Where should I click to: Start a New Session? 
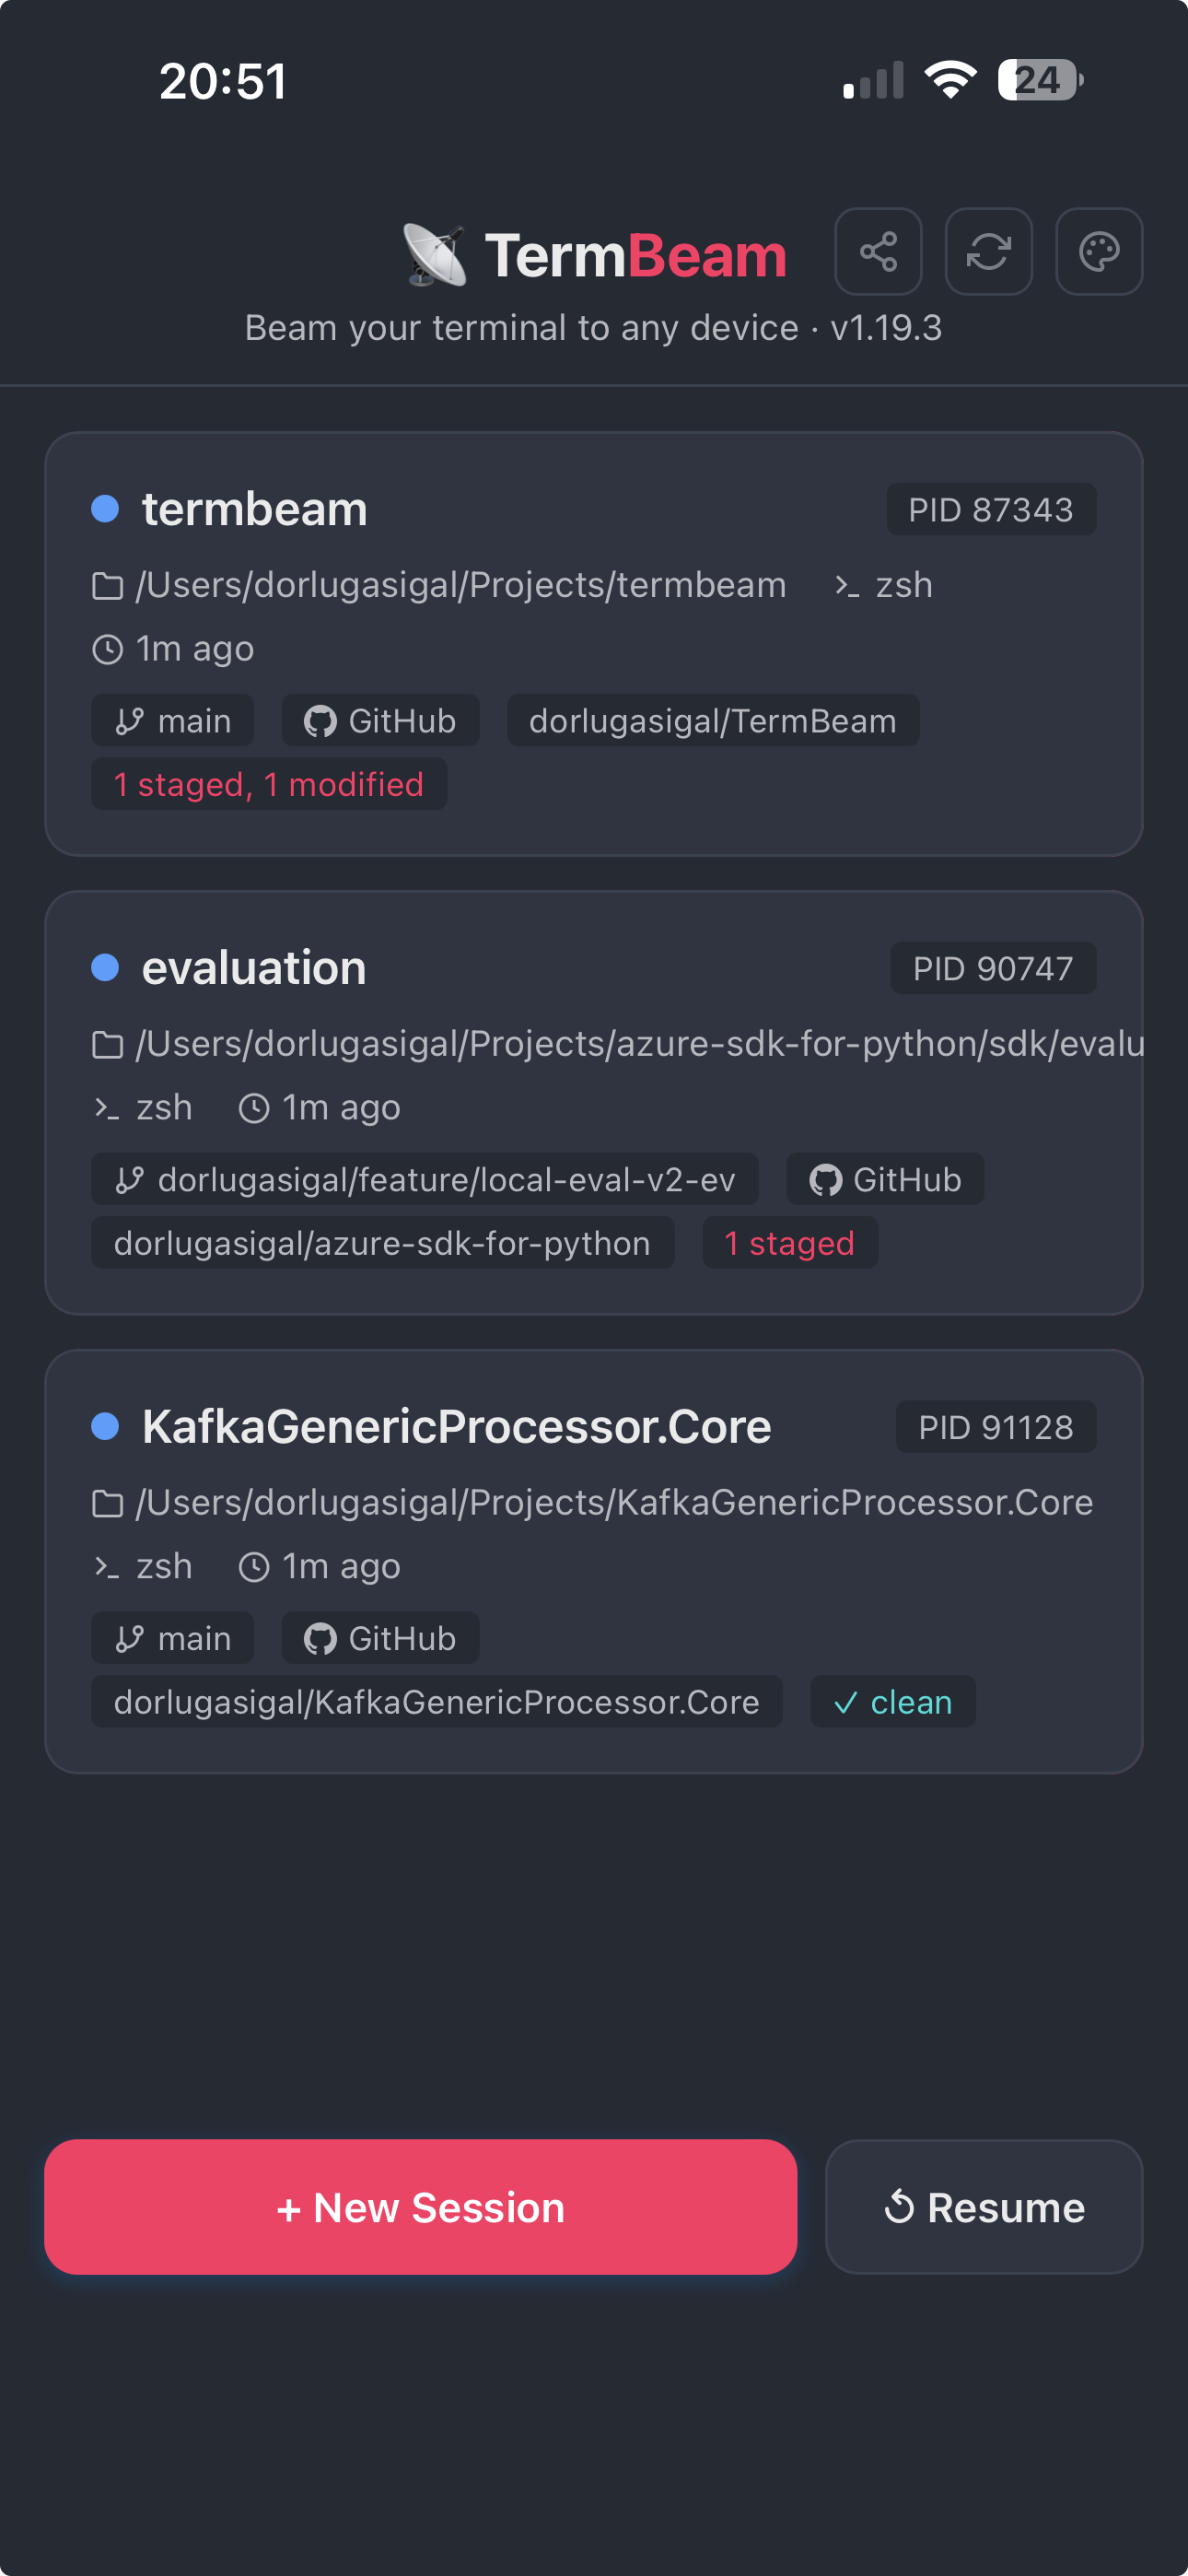tap(421, 2207)
